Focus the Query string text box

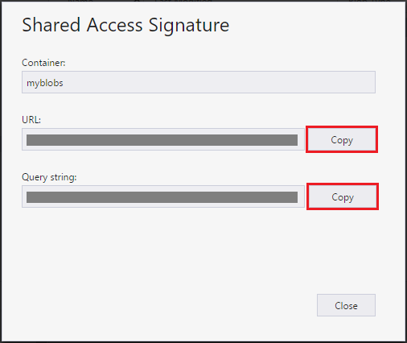[x=163, y=196]
